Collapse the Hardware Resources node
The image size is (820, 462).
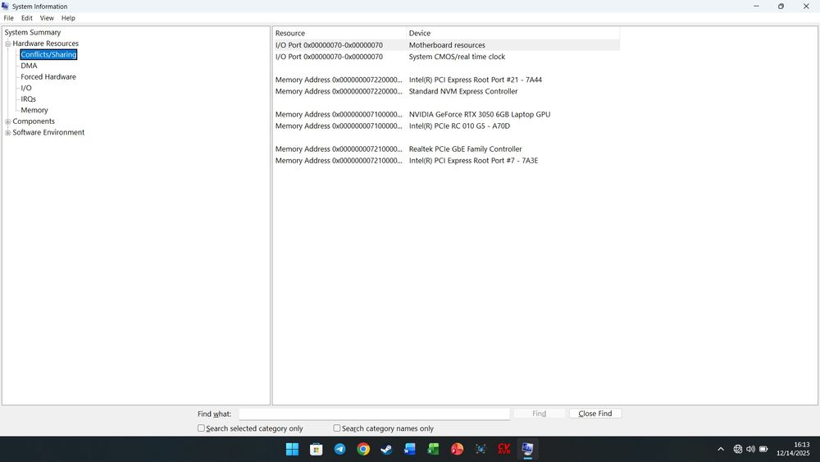point(8,43)
